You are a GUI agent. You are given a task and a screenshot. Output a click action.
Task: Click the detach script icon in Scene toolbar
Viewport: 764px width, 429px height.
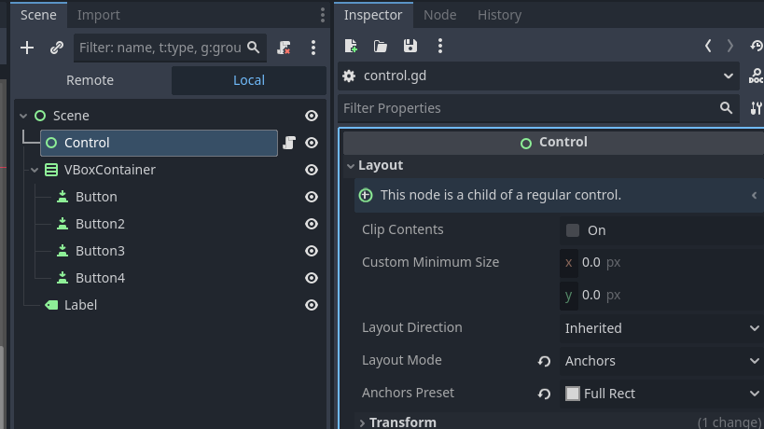(x=284, y=48)
